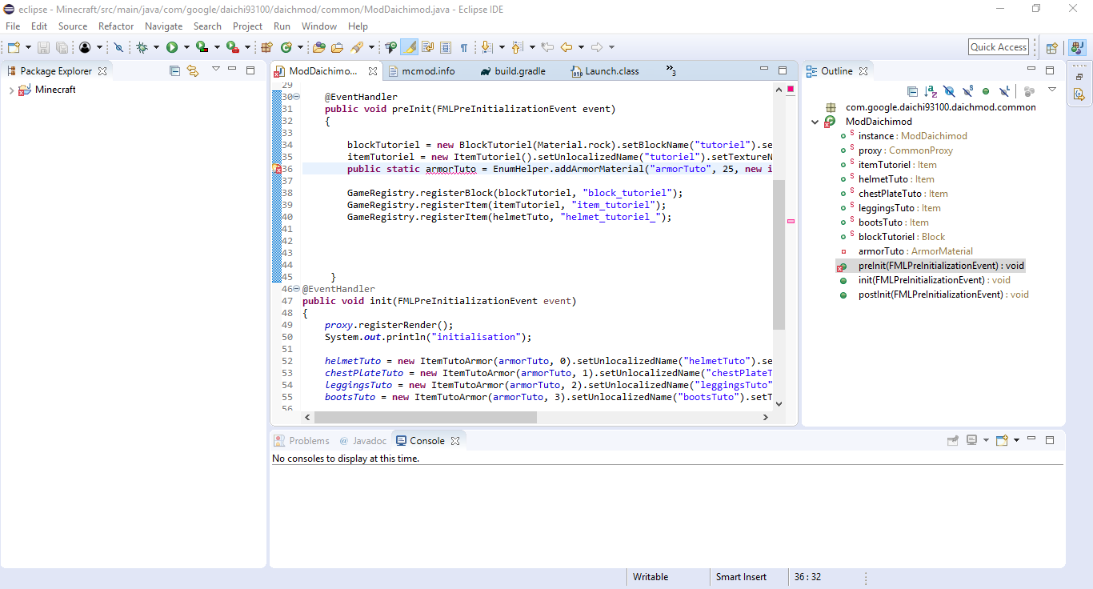Click the green Run button in the toolbar
1093x589 pixels.
[x=171, y=48]
